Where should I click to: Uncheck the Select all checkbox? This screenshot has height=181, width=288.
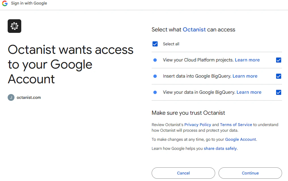[155, 44]
